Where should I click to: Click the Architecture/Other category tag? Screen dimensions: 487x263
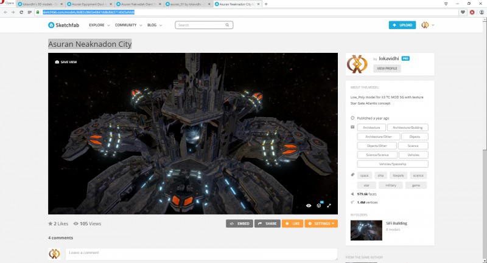(379, 137)
